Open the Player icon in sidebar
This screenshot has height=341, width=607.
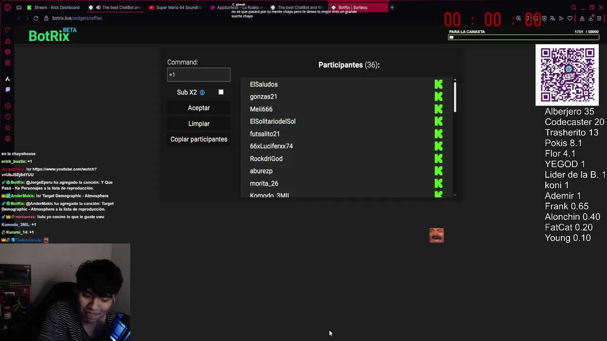(8, 106)
